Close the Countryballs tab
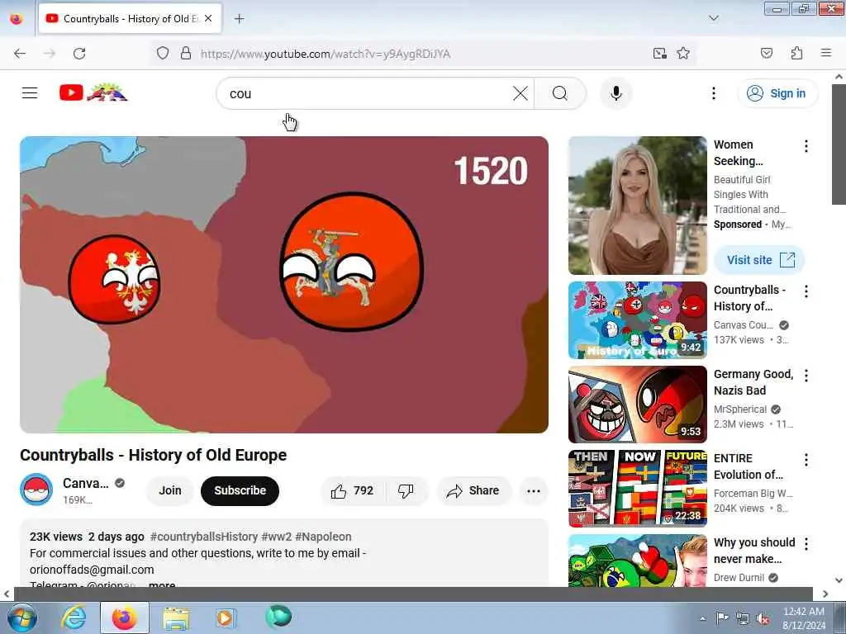 pos(208,18)
